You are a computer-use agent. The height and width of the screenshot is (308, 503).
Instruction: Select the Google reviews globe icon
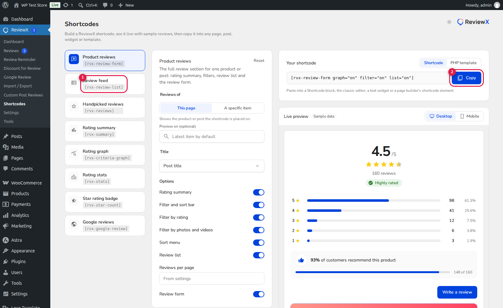coord(74,224)
